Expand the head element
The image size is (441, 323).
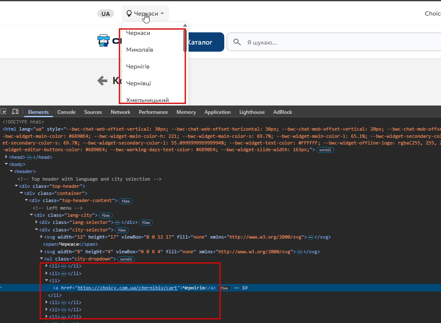coord(6,157)
